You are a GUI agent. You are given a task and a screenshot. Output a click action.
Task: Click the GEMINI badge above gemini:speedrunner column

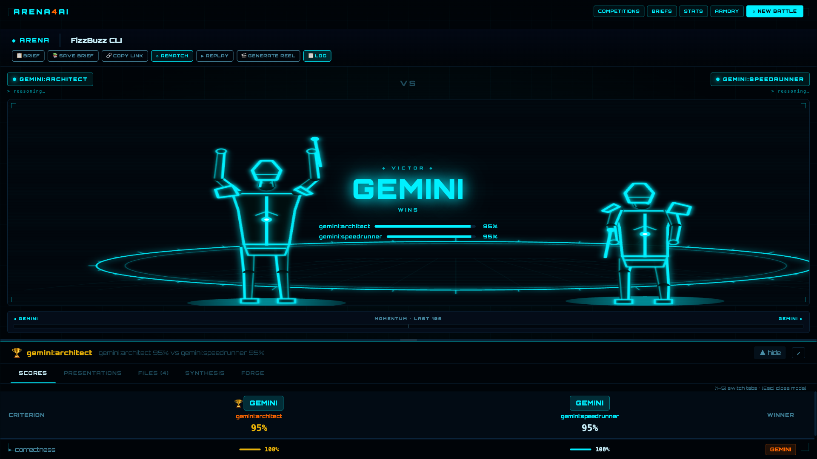(x=589, y=403)
